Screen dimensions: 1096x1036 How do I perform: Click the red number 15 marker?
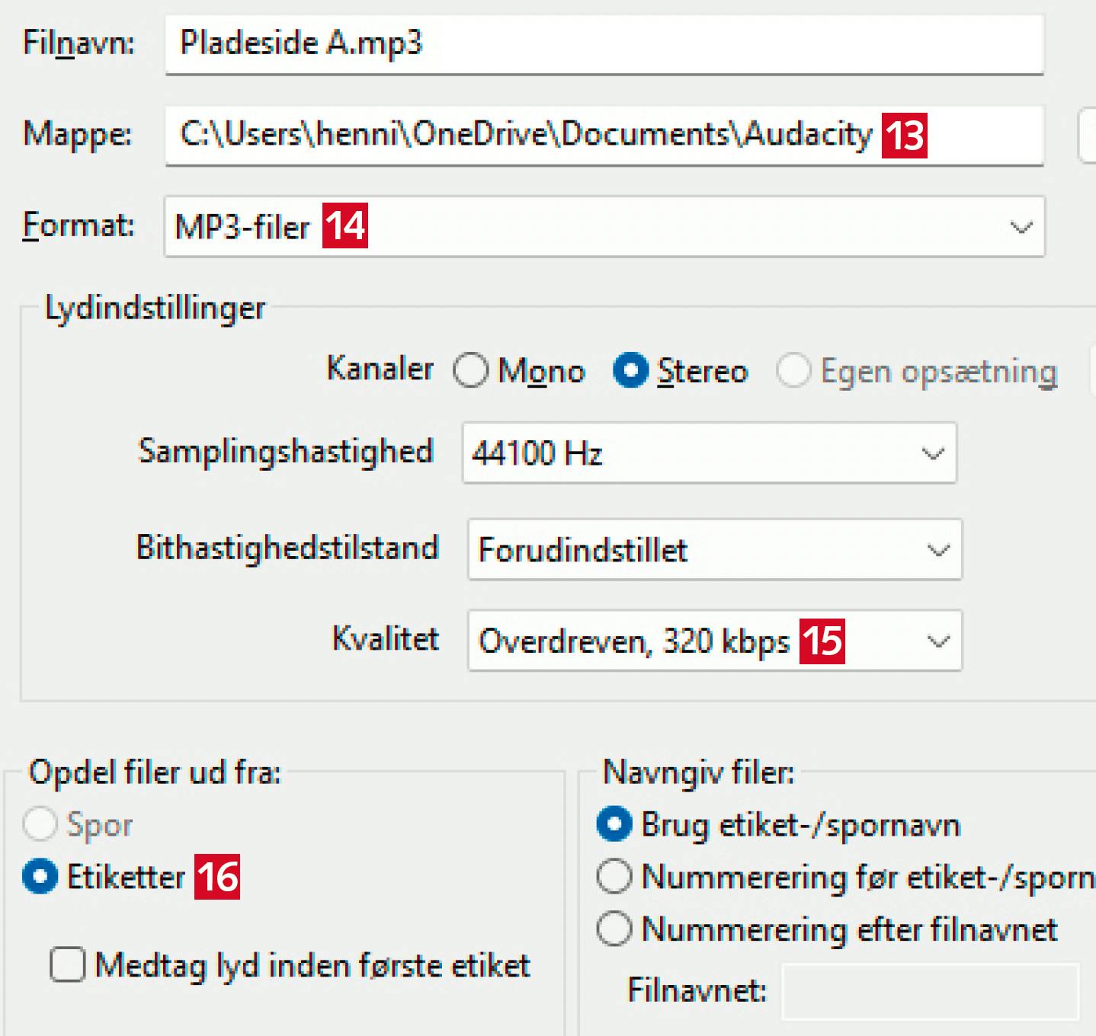coord(822,641)
